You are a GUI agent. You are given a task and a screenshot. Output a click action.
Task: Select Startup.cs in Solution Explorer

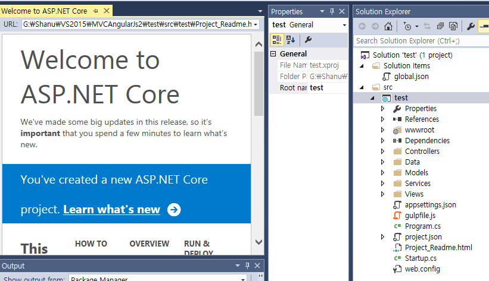click(x=421, y=258)
